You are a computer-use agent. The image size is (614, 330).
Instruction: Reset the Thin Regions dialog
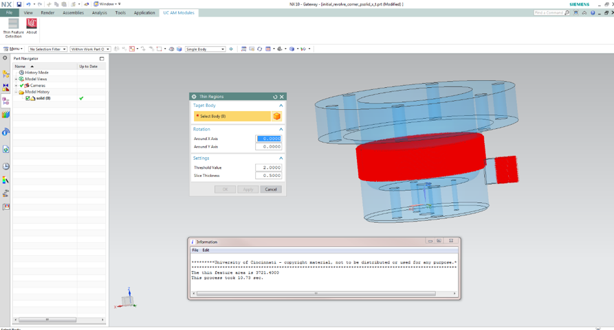point(275,97)
